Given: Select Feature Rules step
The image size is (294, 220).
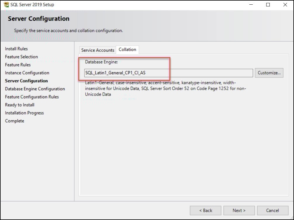Looking at the screenshot, I should 18,65.
